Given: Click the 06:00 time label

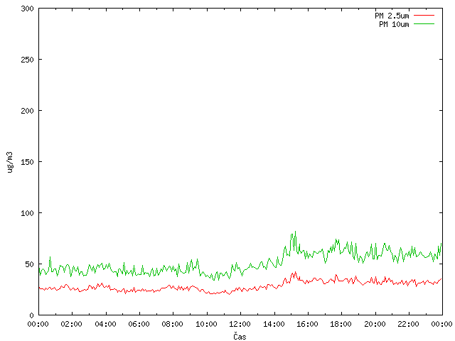Looking at the screenshot, I should 139,324.
